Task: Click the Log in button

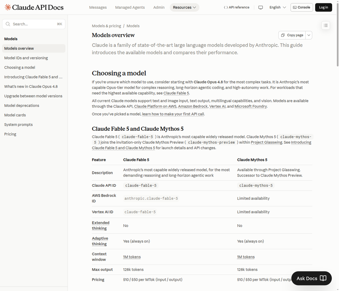Action: click(323, 7)
